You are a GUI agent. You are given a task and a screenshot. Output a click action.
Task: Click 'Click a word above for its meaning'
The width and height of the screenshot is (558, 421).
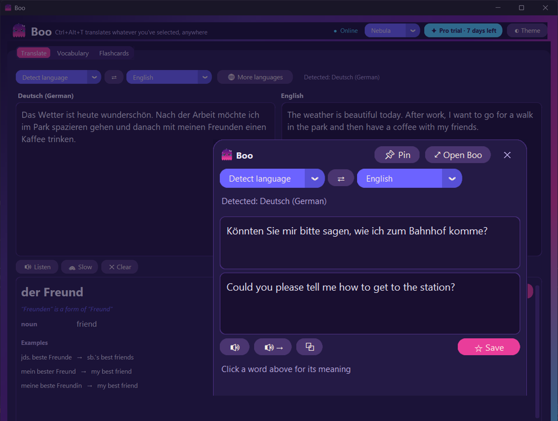tap(286, 369)
